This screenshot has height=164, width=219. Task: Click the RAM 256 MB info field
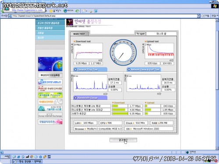point(162,123)
